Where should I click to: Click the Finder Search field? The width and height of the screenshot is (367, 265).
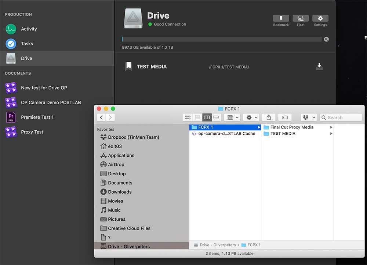341,117
